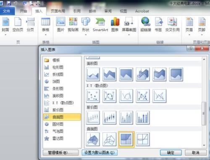
Task: Choose 曲面图 in chart category list
Action: click(x=62, y=117)
